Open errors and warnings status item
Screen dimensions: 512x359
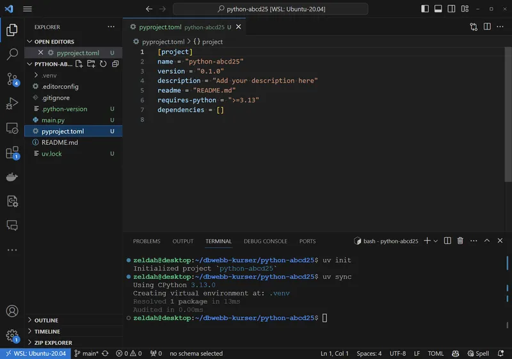pos(129,353)
